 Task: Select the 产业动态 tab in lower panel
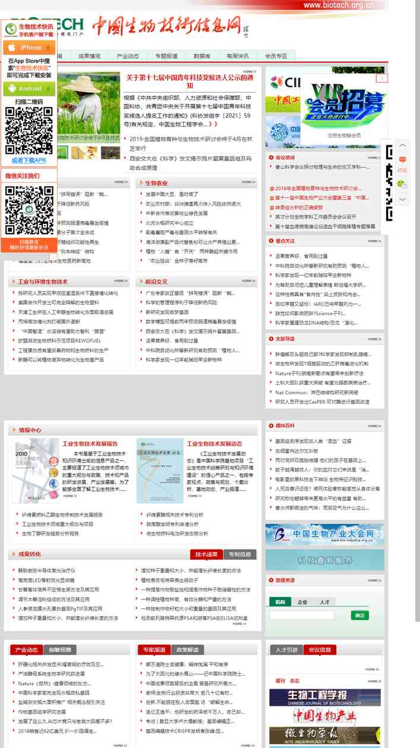point(27,650)
